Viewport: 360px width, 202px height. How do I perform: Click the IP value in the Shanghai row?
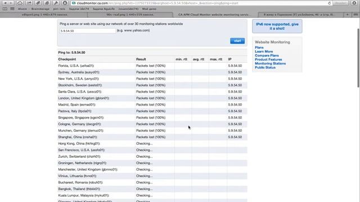coord(235,137)
